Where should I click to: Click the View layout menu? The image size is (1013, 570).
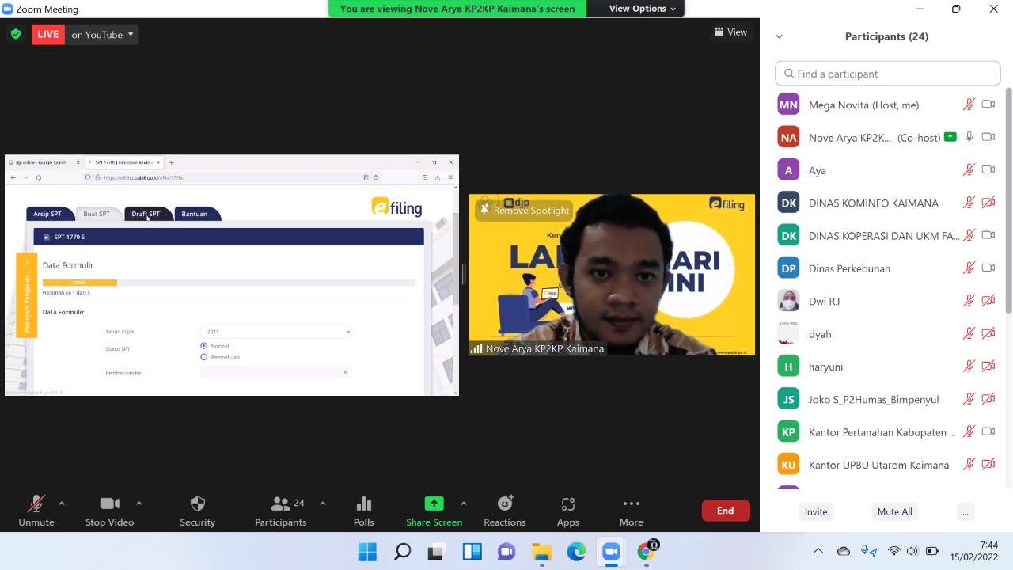pos(730,32)
